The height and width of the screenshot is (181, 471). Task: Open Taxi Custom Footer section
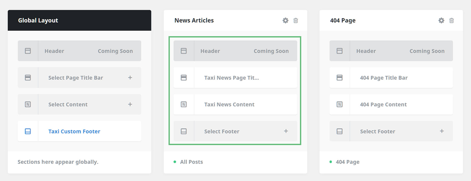(79, 131)
